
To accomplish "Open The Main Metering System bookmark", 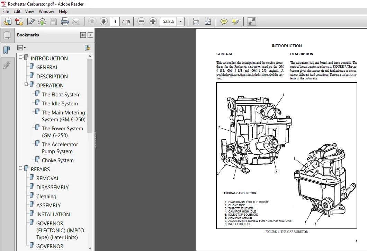I will point(63,116).
